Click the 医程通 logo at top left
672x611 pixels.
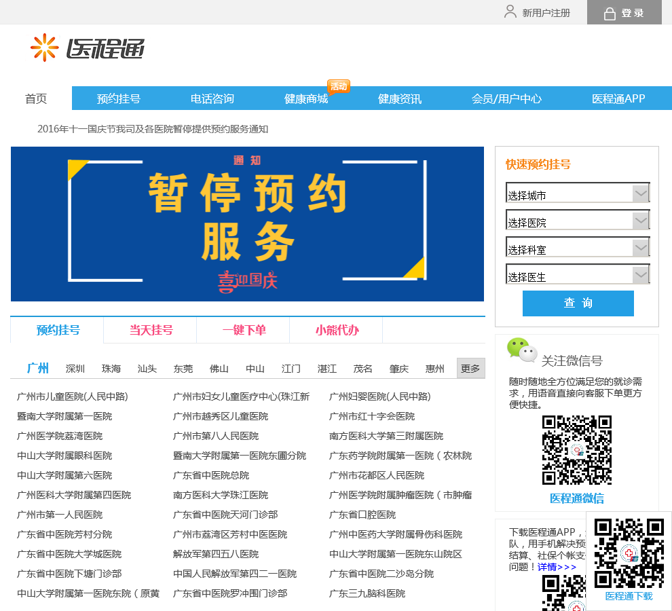(88, 48)
